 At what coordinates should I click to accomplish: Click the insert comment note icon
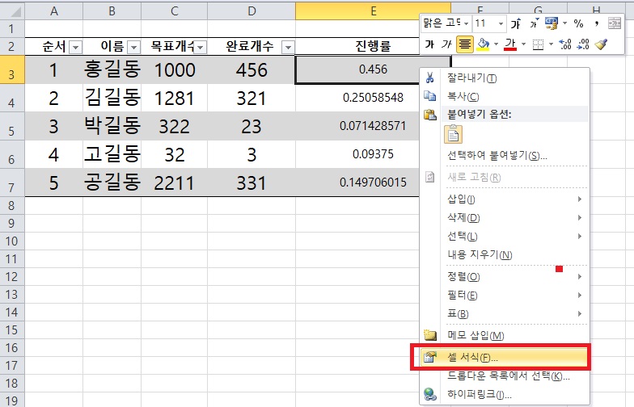point(430,335)
